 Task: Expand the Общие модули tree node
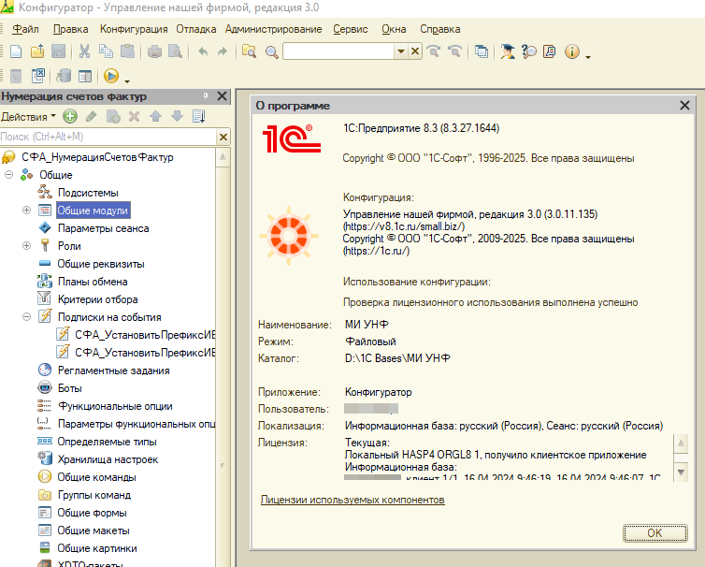pyautogui.click(x=26, y=211)
